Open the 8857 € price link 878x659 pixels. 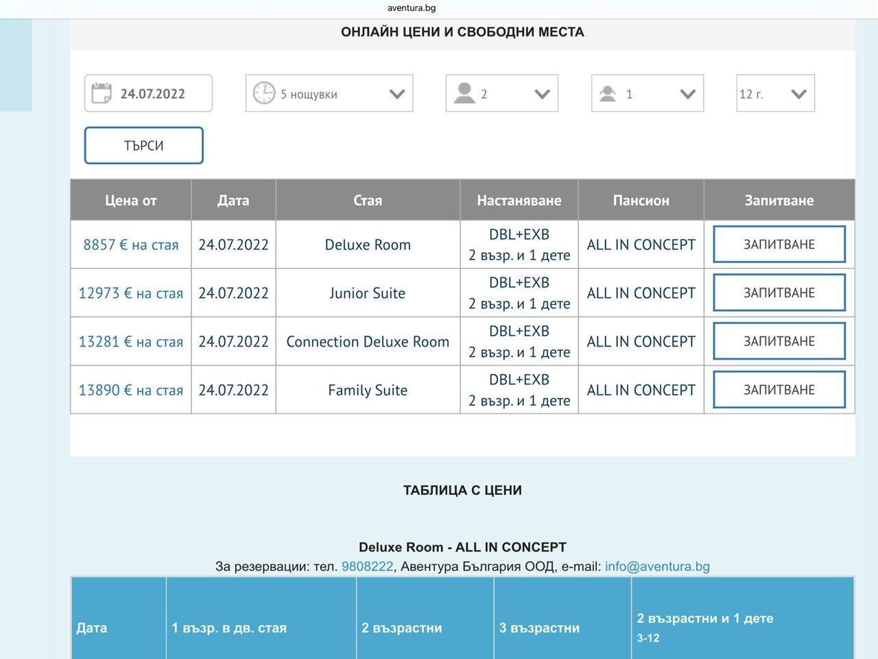[130, 245]
